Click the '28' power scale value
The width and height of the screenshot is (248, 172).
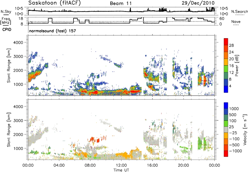tap(231, 45)
